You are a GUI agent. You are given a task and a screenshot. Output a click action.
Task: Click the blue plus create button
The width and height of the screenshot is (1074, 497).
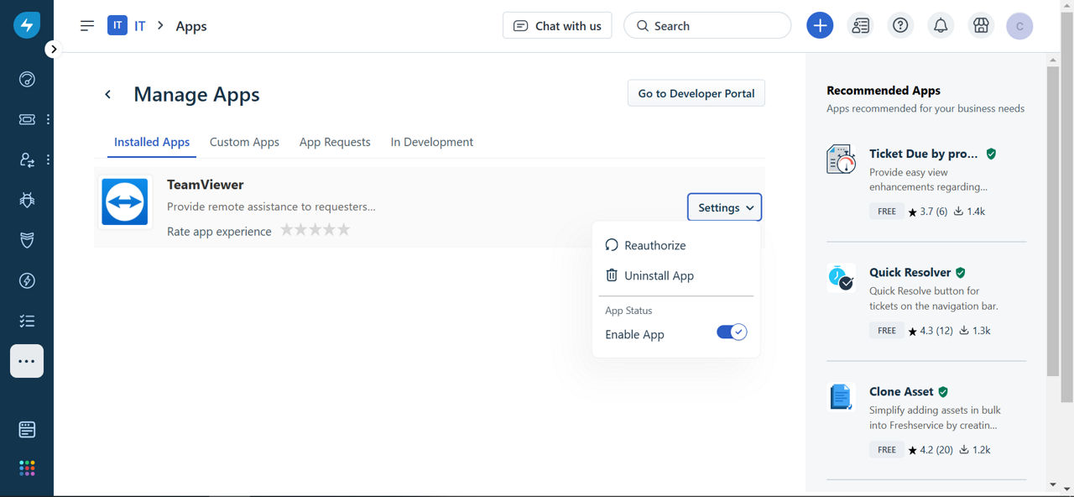(820, 25)
